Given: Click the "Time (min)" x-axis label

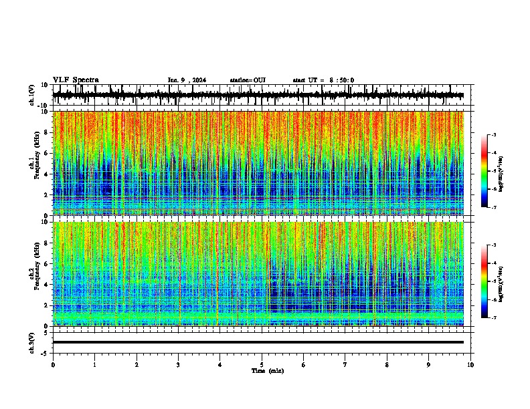Looking at the screenshot, I should tap(268, 371).
